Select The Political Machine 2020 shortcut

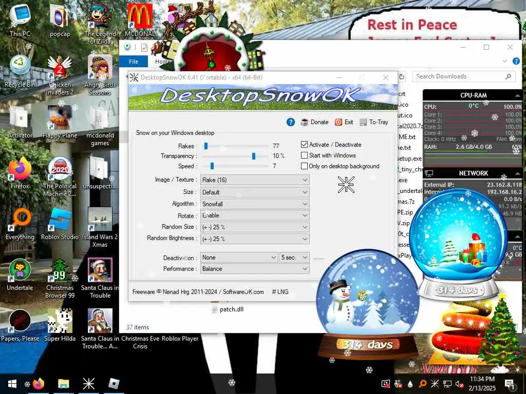(60, 177)
